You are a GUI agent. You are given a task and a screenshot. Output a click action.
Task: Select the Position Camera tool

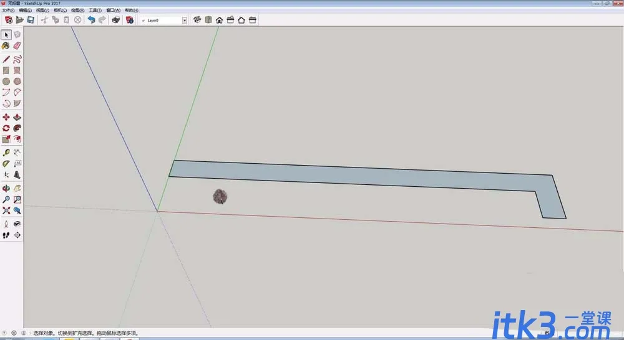pyautogui.click(x=6, y=224)
